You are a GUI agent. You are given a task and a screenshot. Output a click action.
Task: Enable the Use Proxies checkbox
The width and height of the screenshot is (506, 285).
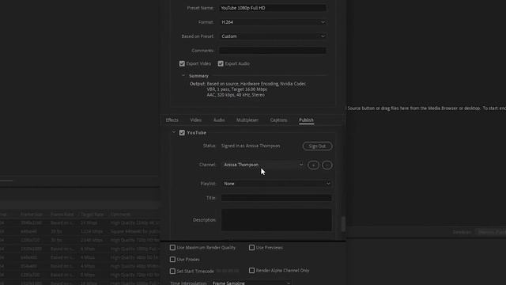tap(172, 259)
